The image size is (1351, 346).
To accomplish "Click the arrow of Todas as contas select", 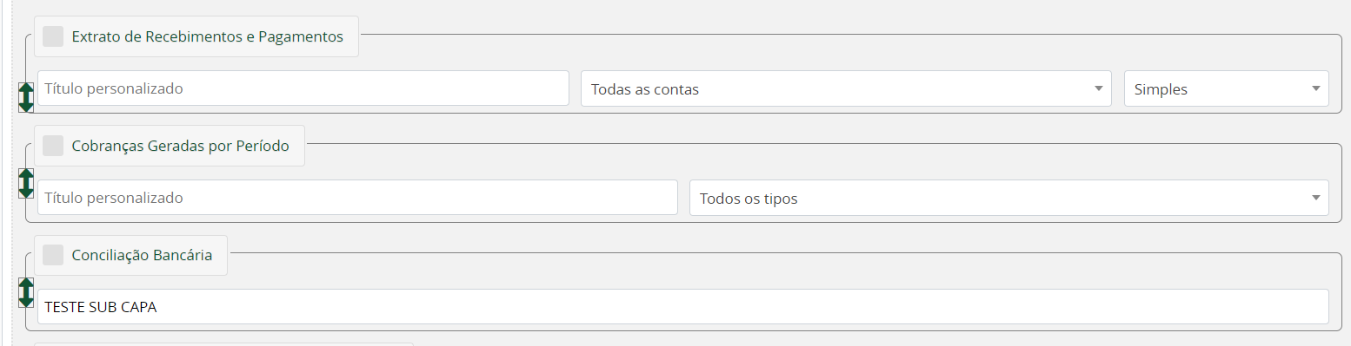I will [x=1098, y=88].
